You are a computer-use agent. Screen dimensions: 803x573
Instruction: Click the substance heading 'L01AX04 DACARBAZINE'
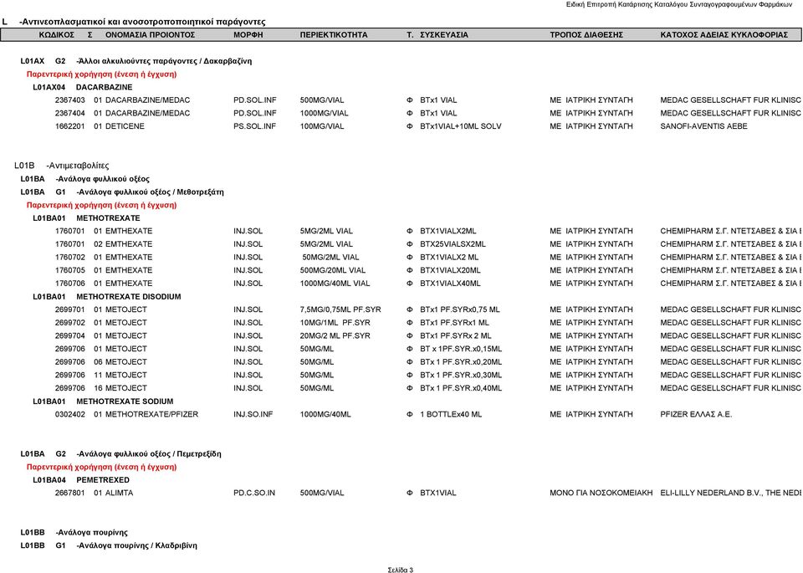pyautogui.click(x=83, y=87)
